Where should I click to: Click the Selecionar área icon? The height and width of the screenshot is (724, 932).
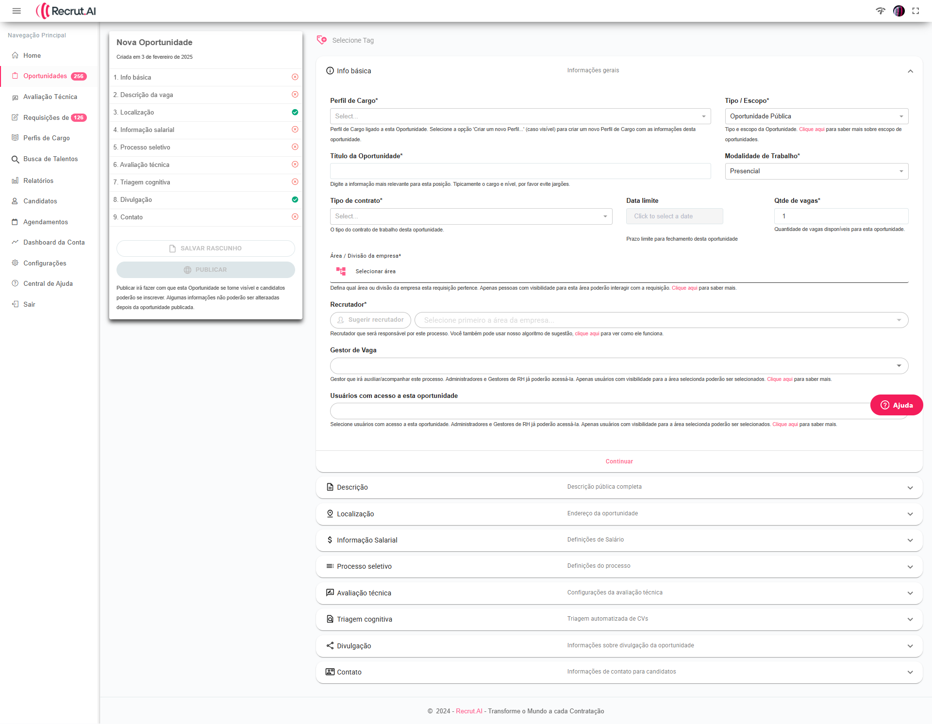(x=341, y=271)
